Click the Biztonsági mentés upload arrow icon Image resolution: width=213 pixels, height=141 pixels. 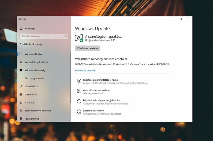(21, 78)
